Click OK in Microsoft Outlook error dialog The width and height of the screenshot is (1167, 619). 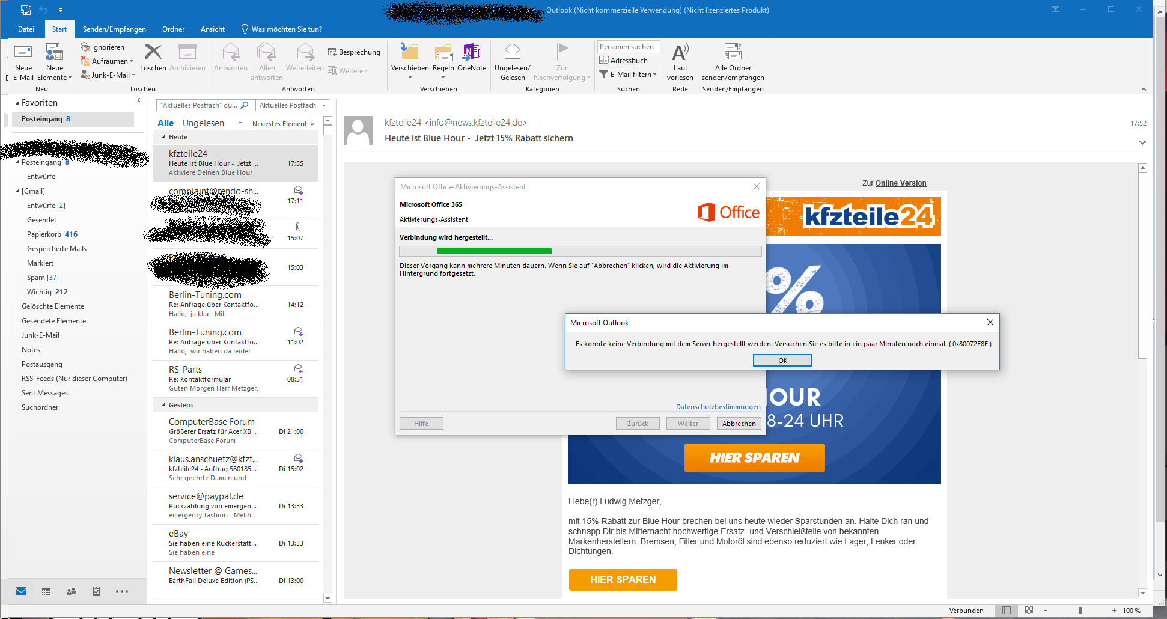click(782, 360)
